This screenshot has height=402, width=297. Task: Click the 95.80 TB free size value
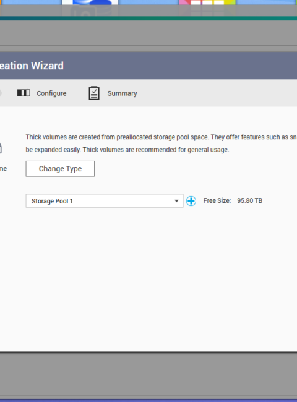pyautogui.click(x=250, y=200)
